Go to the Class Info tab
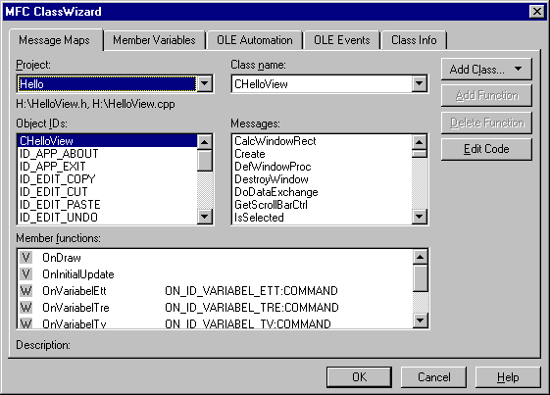The height and width of the screenshot is (395, 550). pyautogui.click(x=414, y=40)
